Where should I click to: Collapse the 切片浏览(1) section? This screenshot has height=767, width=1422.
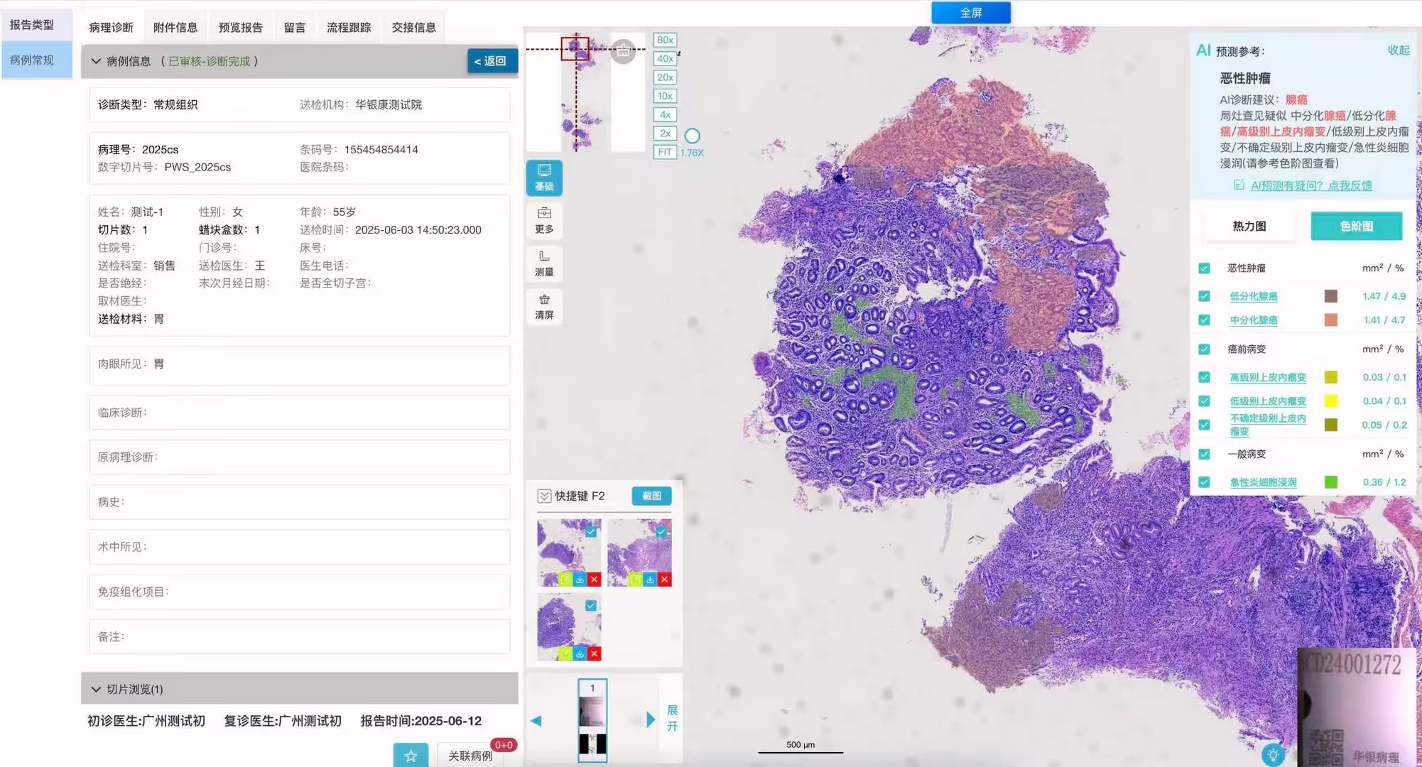tap(96, 689)
